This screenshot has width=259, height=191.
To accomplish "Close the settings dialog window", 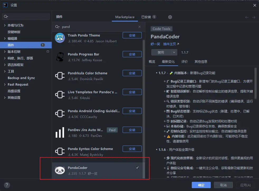I will tap(255, 5).
